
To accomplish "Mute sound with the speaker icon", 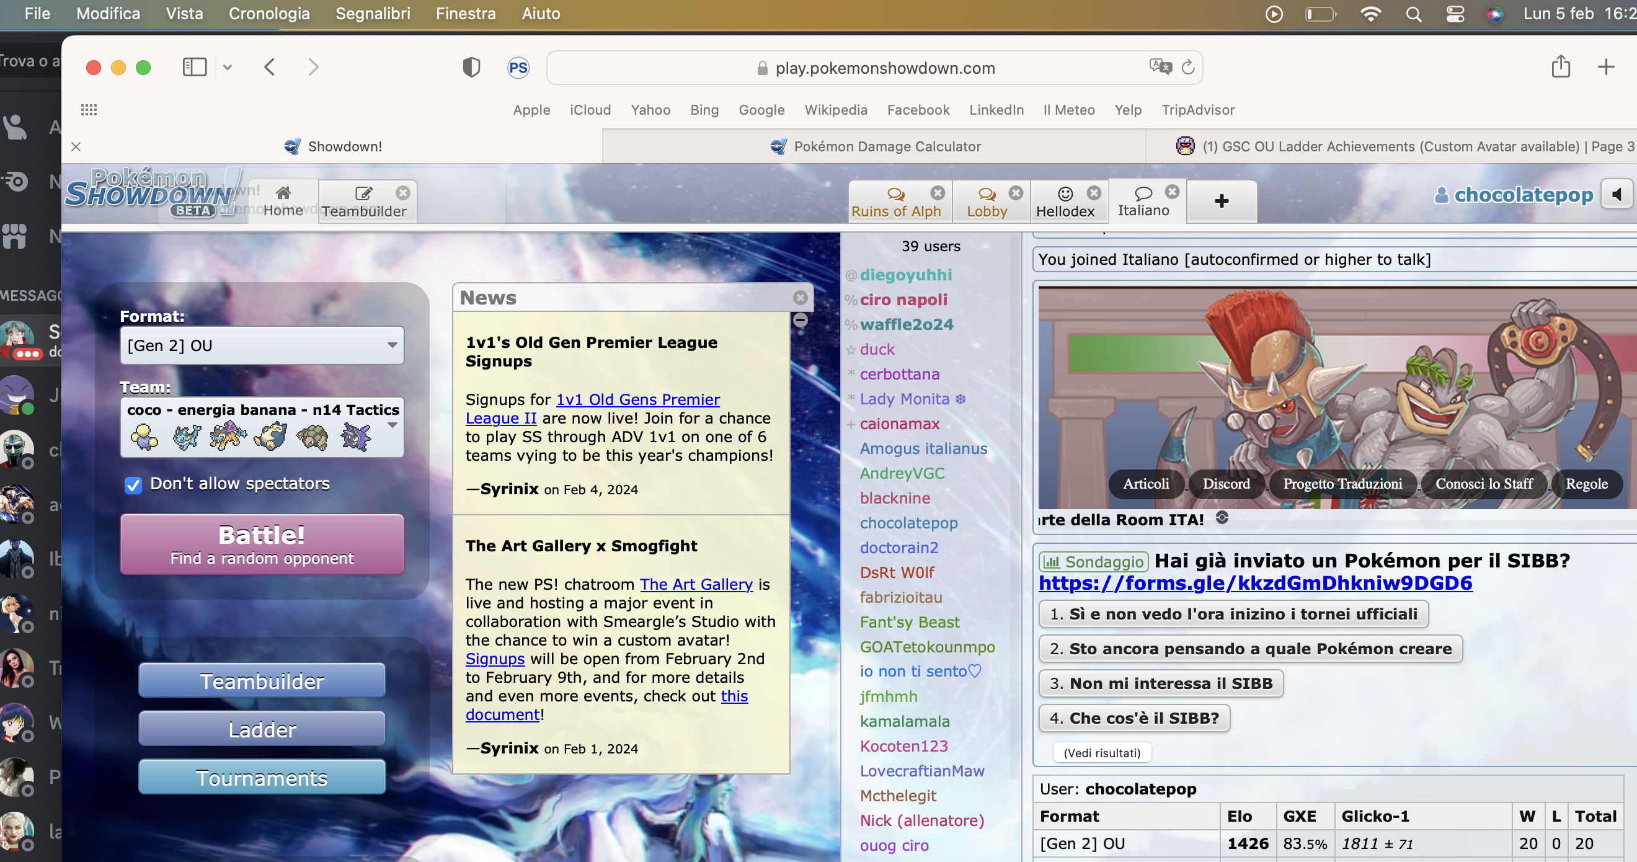I will click(1617, 194).
